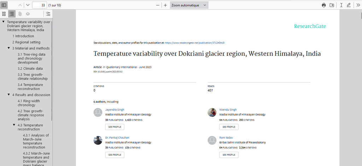362x166 pixels.
Task: Go to the next page arrow
Action: pos(28,5)
